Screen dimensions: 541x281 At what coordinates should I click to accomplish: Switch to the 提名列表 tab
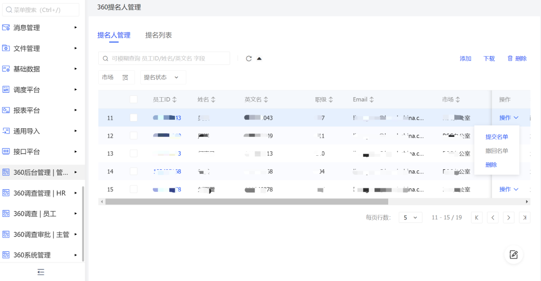click(x=158, y=35)
